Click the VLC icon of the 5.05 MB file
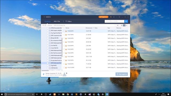171x96 pixels. click(66, 38)
